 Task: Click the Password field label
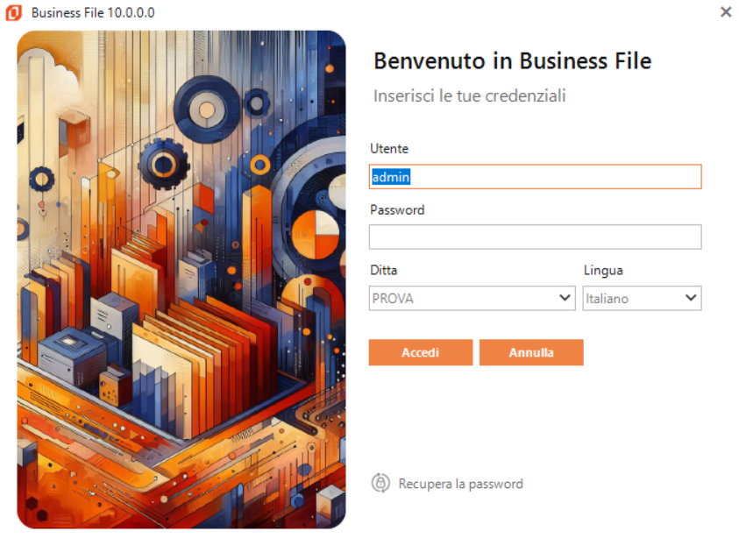point(397,210)
